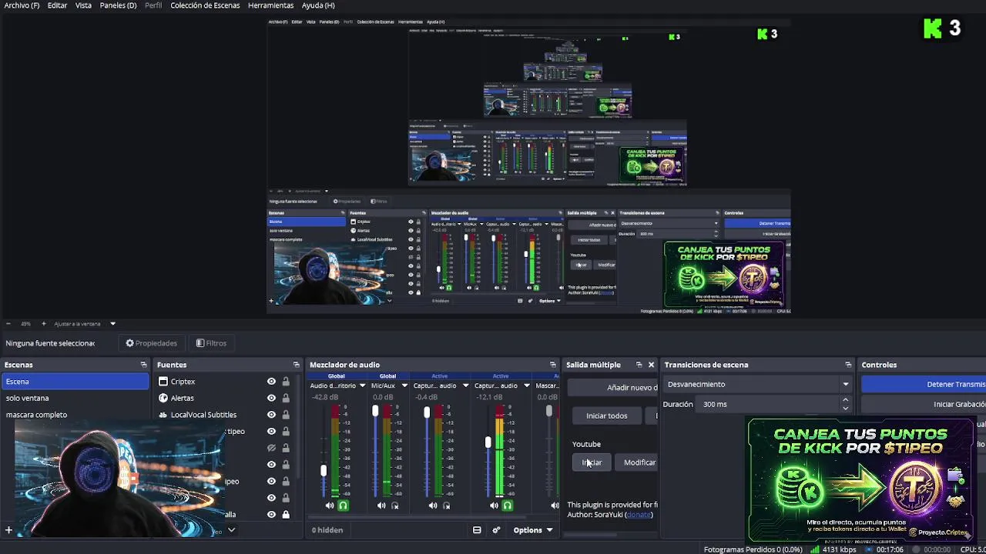Decrease Duración with the down stepper arrow
This screenshot has width=986, height=554.
pyautogui.click(x=845, y=408)
